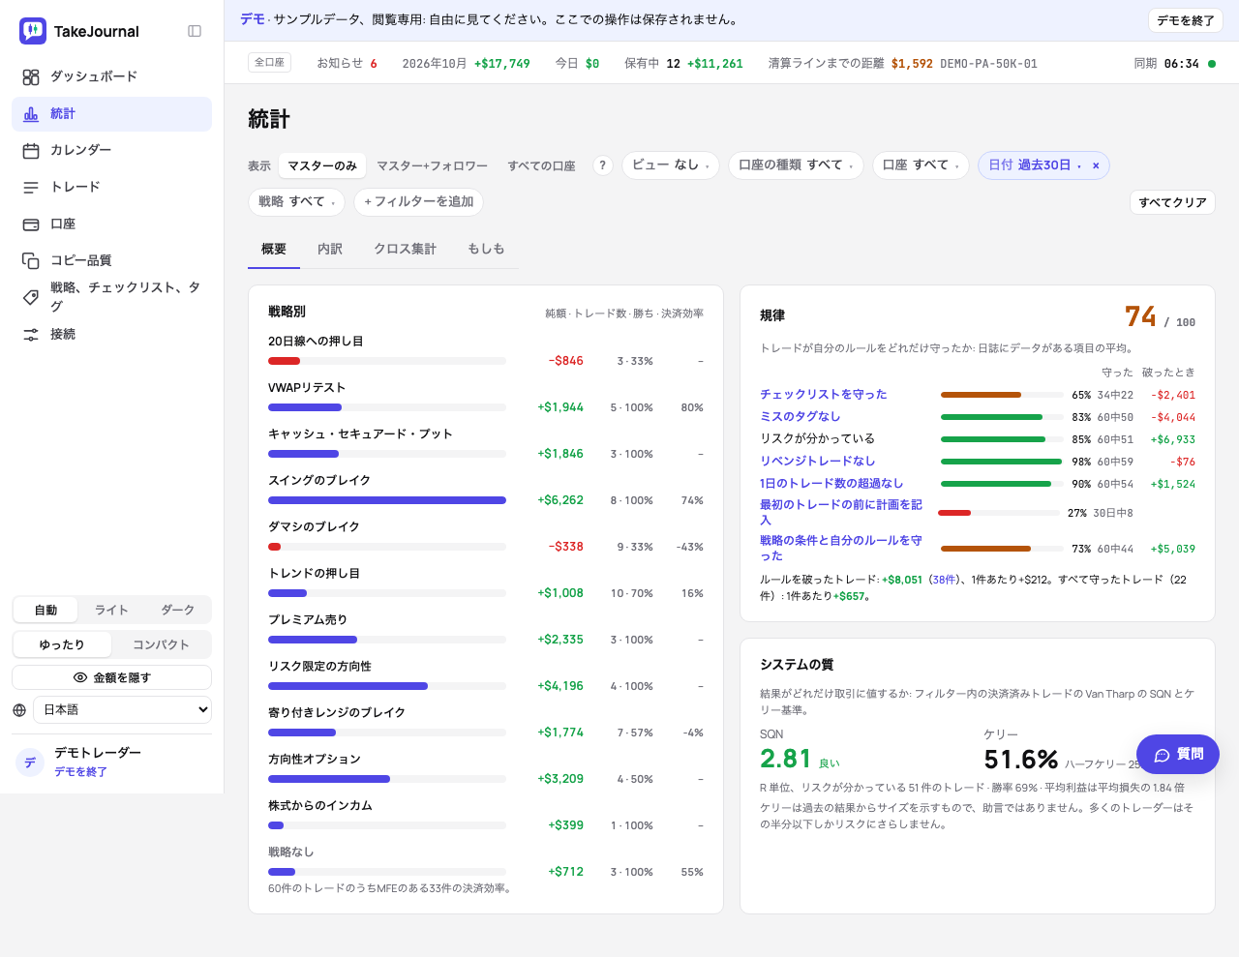Open コピー品質 in the sidebar
1239x957 pixels.
click(x=112, y=260)
